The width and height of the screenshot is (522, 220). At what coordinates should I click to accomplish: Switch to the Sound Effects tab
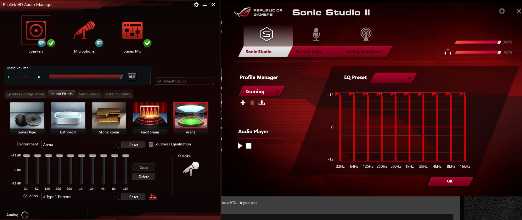pyautogui.click(x=61, y=94)
